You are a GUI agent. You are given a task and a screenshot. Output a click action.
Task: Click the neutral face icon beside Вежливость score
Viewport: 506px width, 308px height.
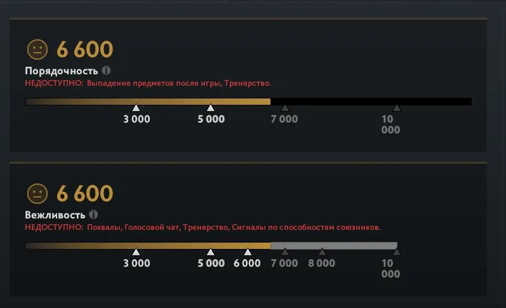click(x=37, y=194)
